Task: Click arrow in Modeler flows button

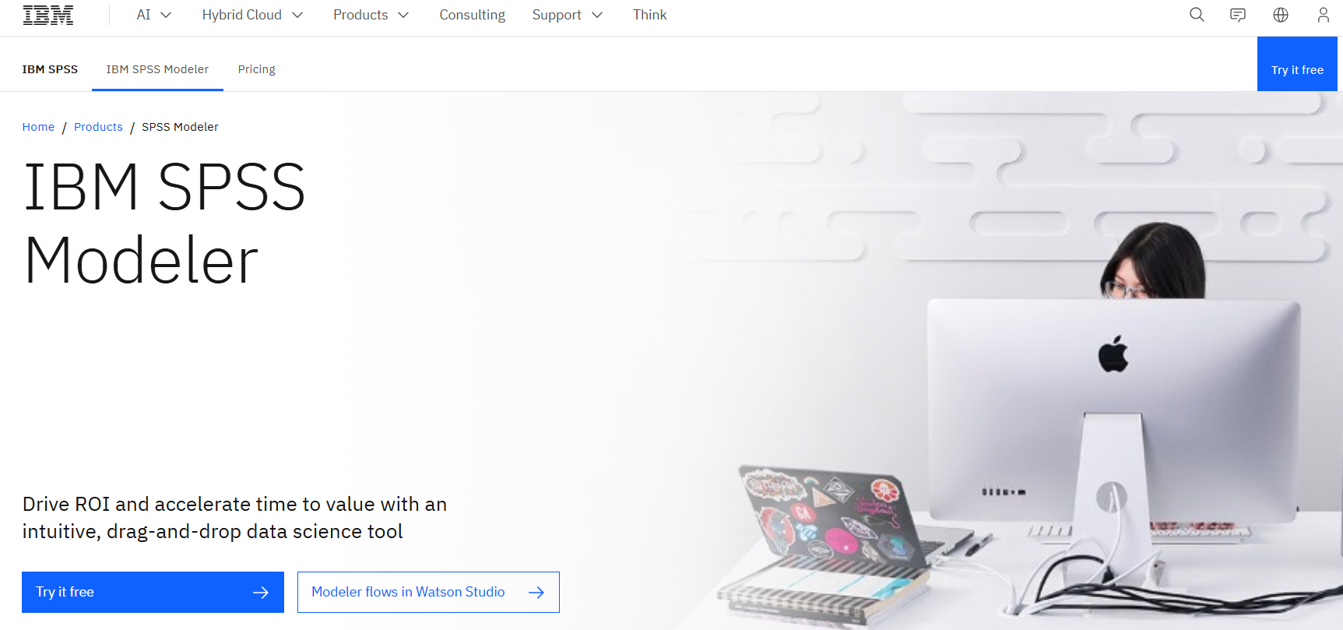Action: pos(536,593)
